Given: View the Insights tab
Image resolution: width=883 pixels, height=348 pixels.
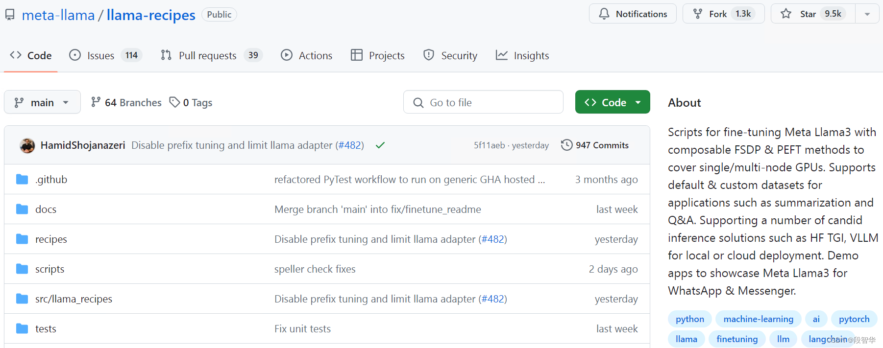Looking at the screenshot, I should (522, 55).
